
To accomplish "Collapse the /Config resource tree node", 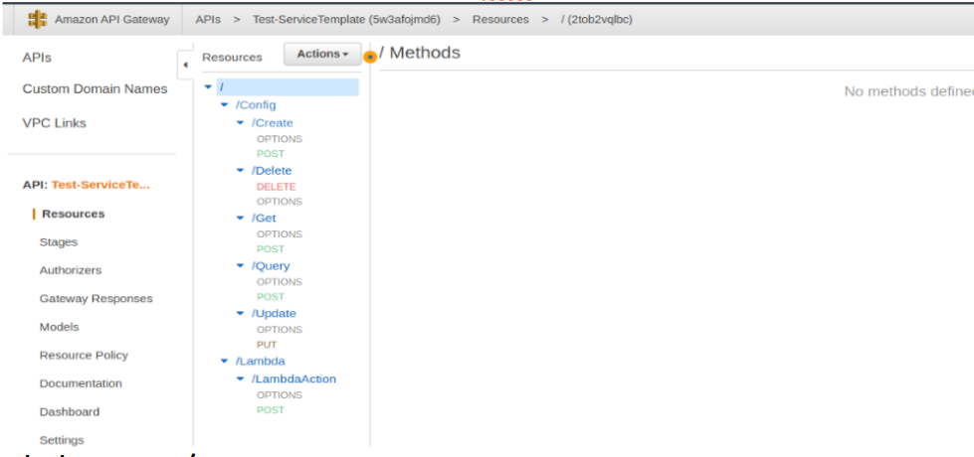I will click(224, 105).
